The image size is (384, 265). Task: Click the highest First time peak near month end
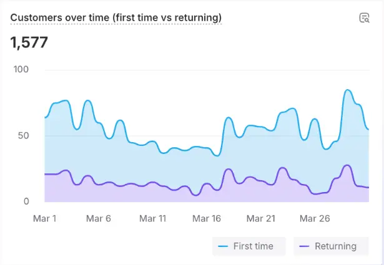coord(348,90)
